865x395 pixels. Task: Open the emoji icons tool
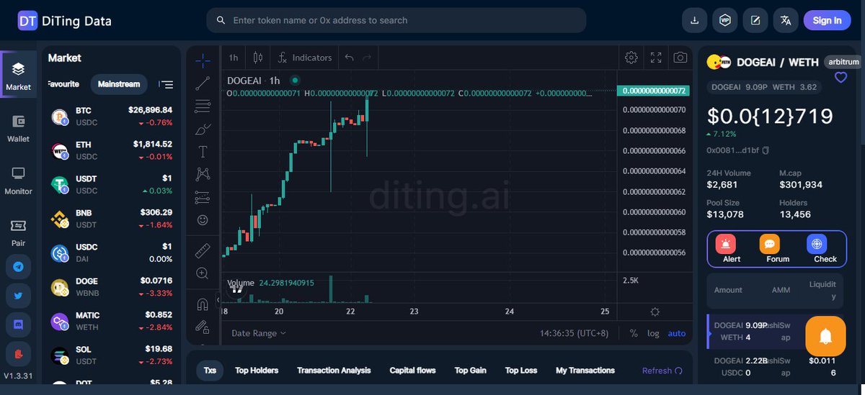click(203, 219)
